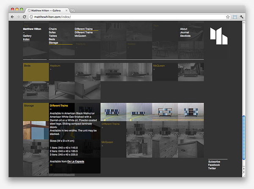Expand McQueen storage details plus sign

pyautogui.click(x=102, y=146)
